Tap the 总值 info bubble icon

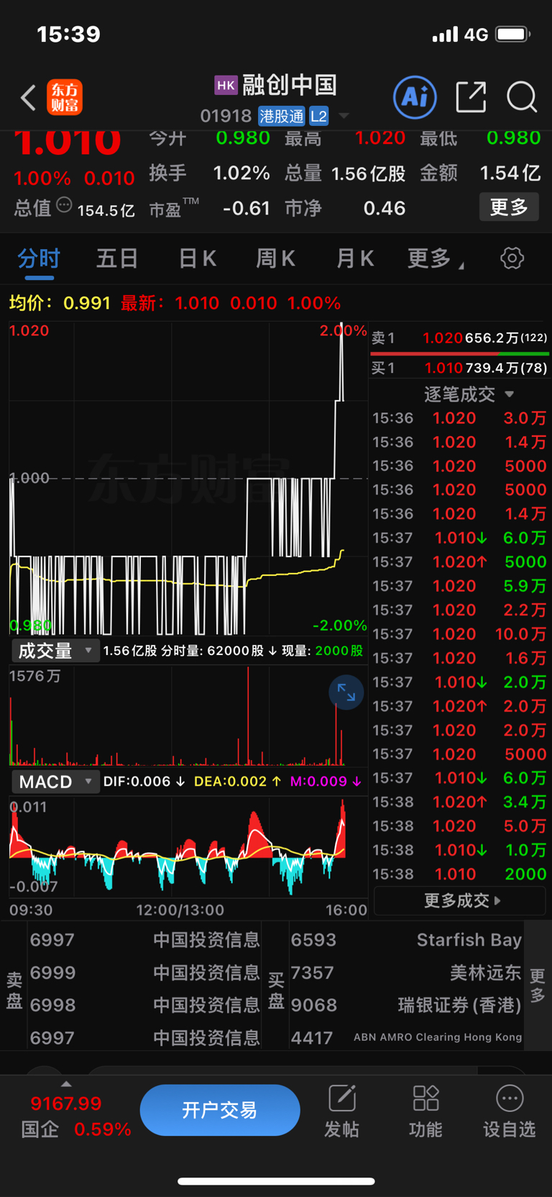(x=64, y=206)
